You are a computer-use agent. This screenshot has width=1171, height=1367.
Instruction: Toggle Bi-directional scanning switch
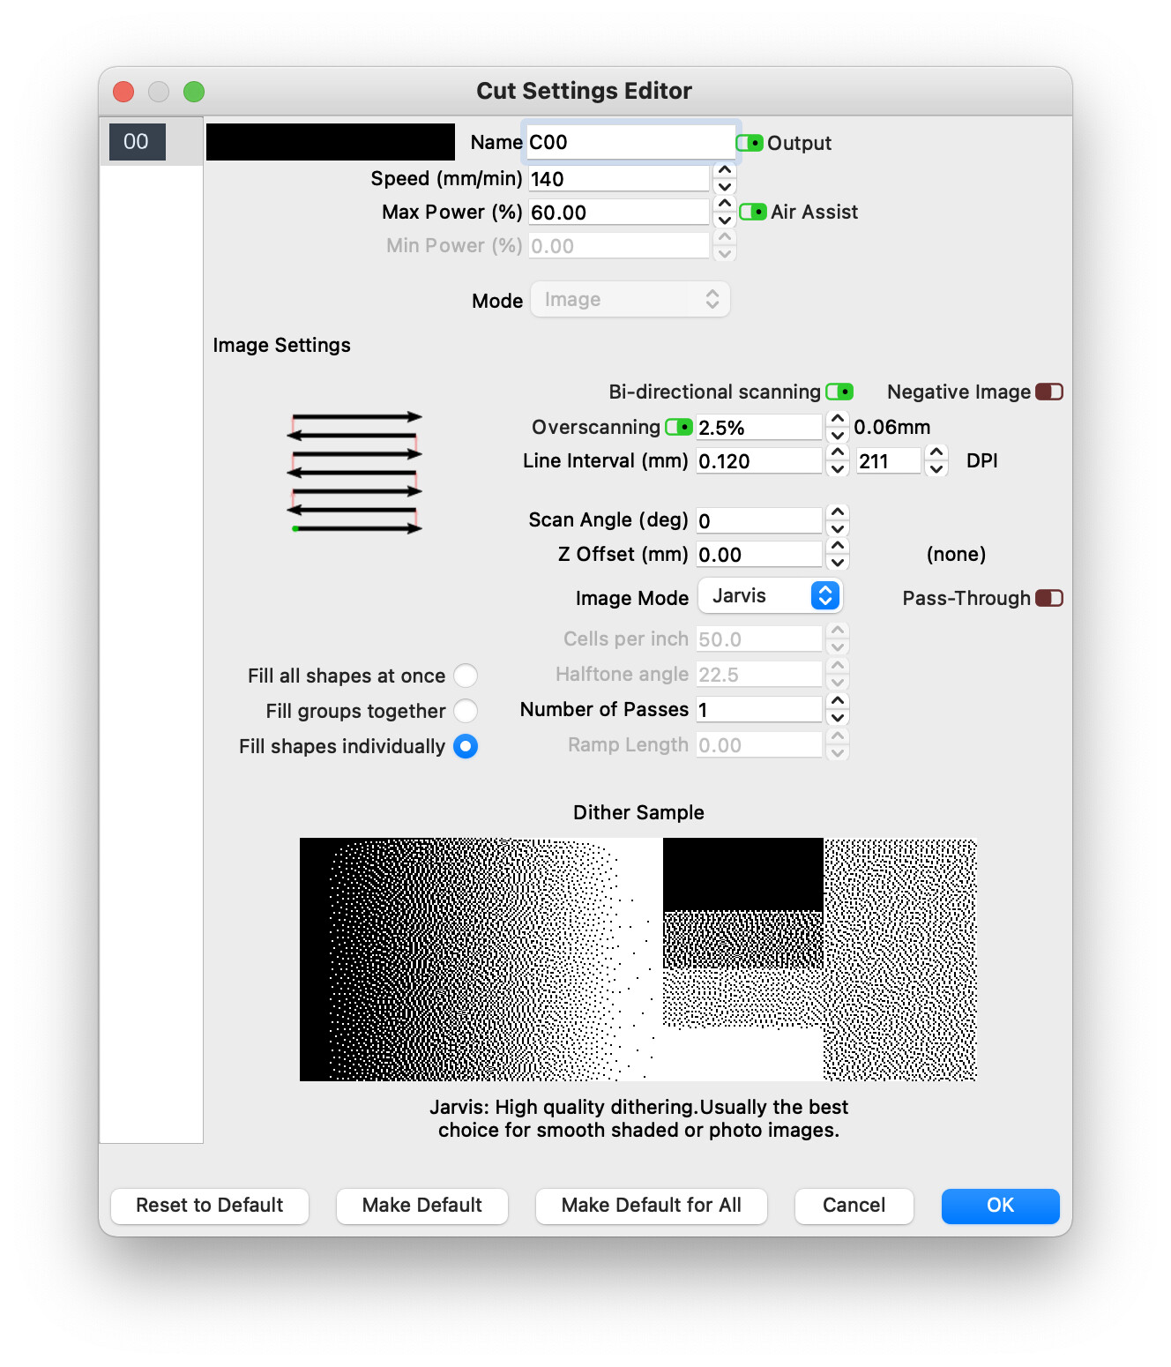tap(839, 392)
